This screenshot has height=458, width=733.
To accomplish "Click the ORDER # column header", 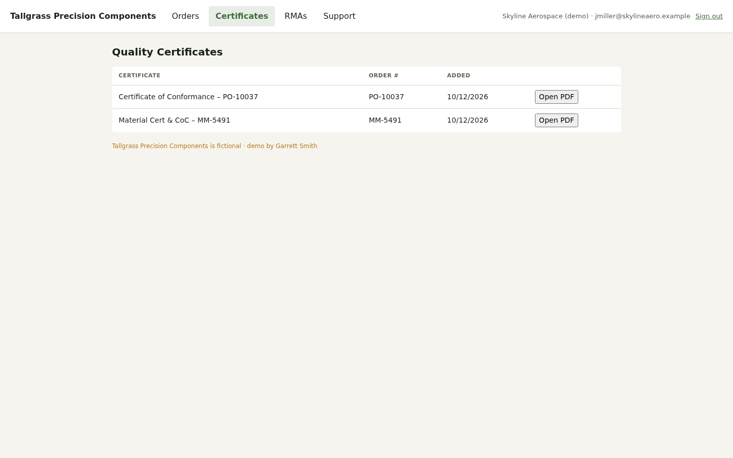I will (384, 75).
